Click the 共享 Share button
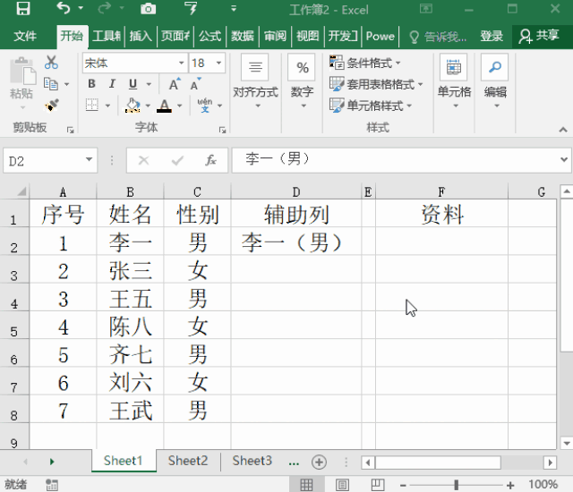The height and width of the screenshot is (492, 573). click(539, 37)
